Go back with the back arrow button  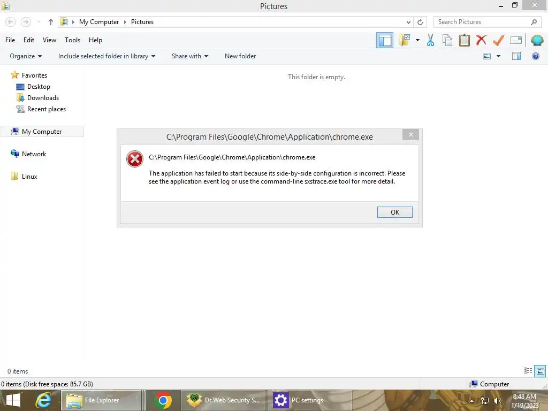pos(11,22)
